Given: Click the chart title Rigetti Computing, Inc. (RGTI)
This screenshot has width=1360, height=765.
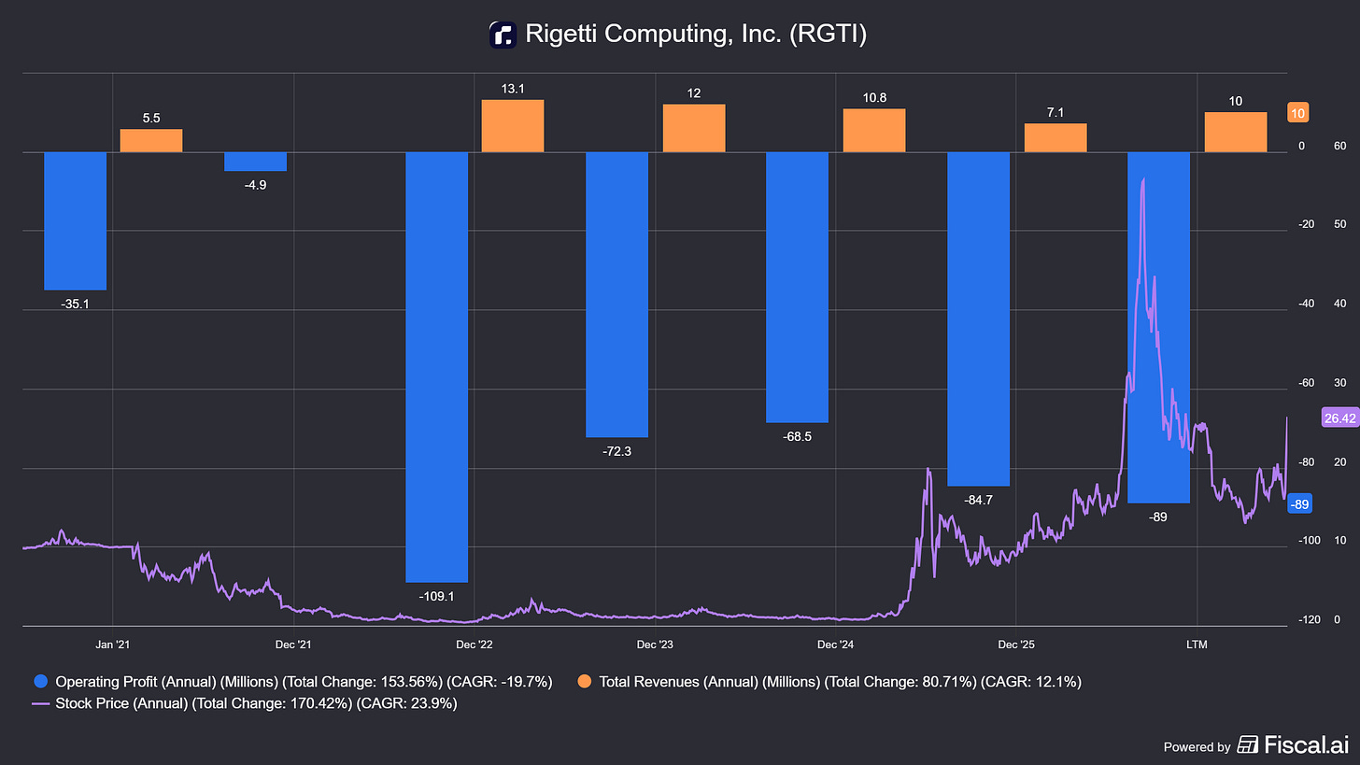Looking at the screenshot, I should pos(697,35).
